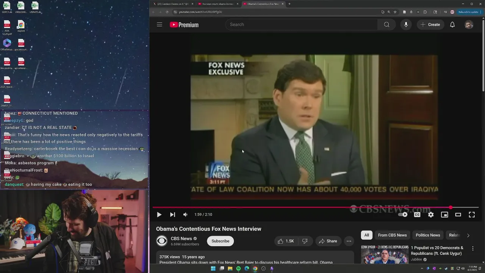485x273 pixels.
Task: Open a new browser tab plus button
Action: click(289, 4)
